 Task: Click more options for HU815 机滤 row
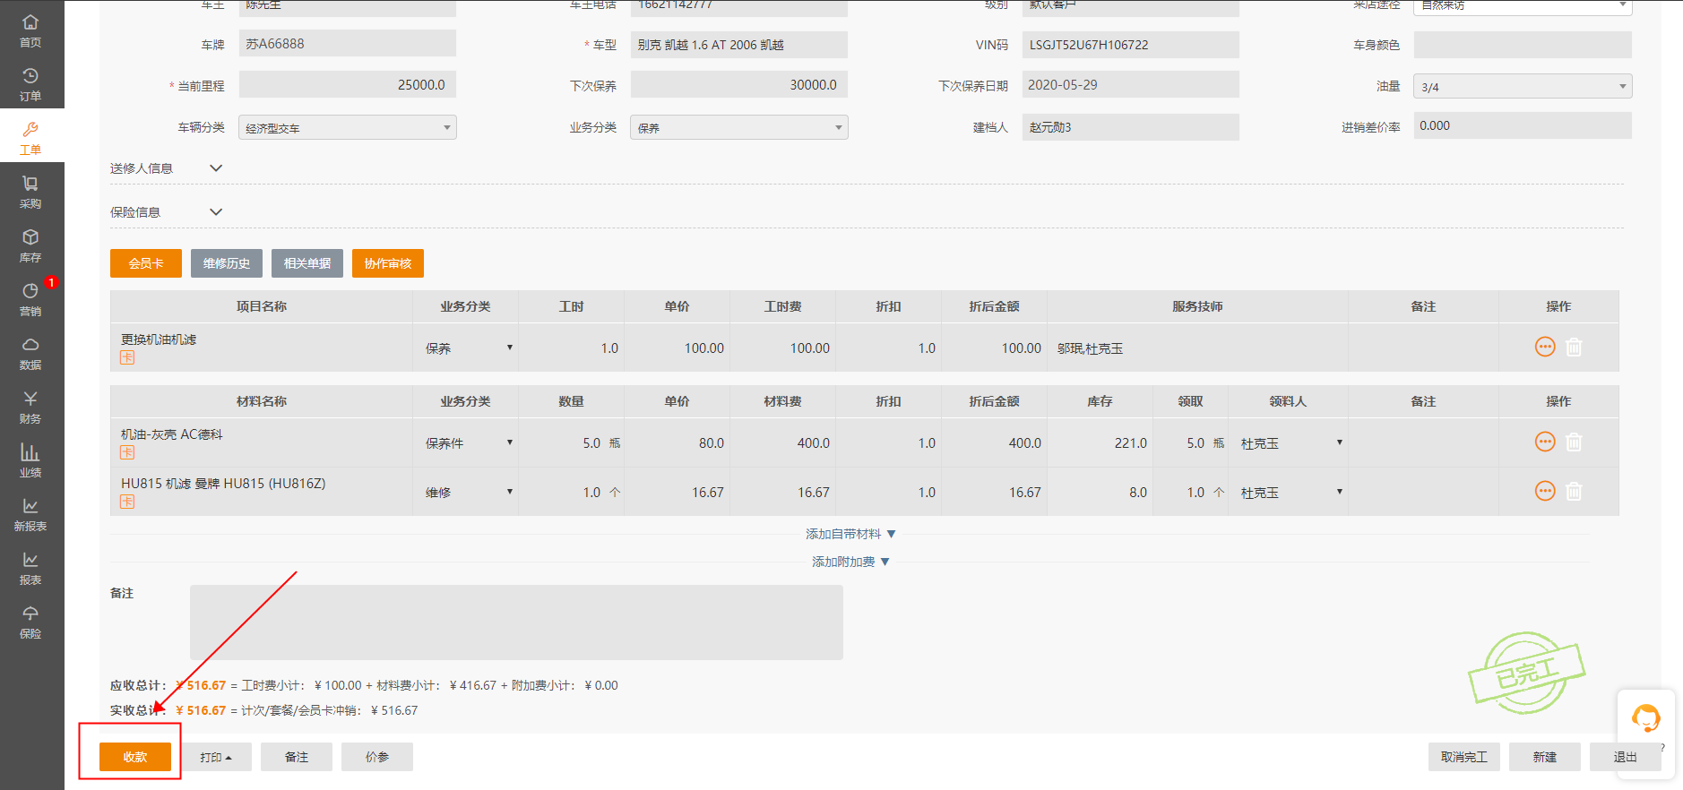pos(1545,491)
